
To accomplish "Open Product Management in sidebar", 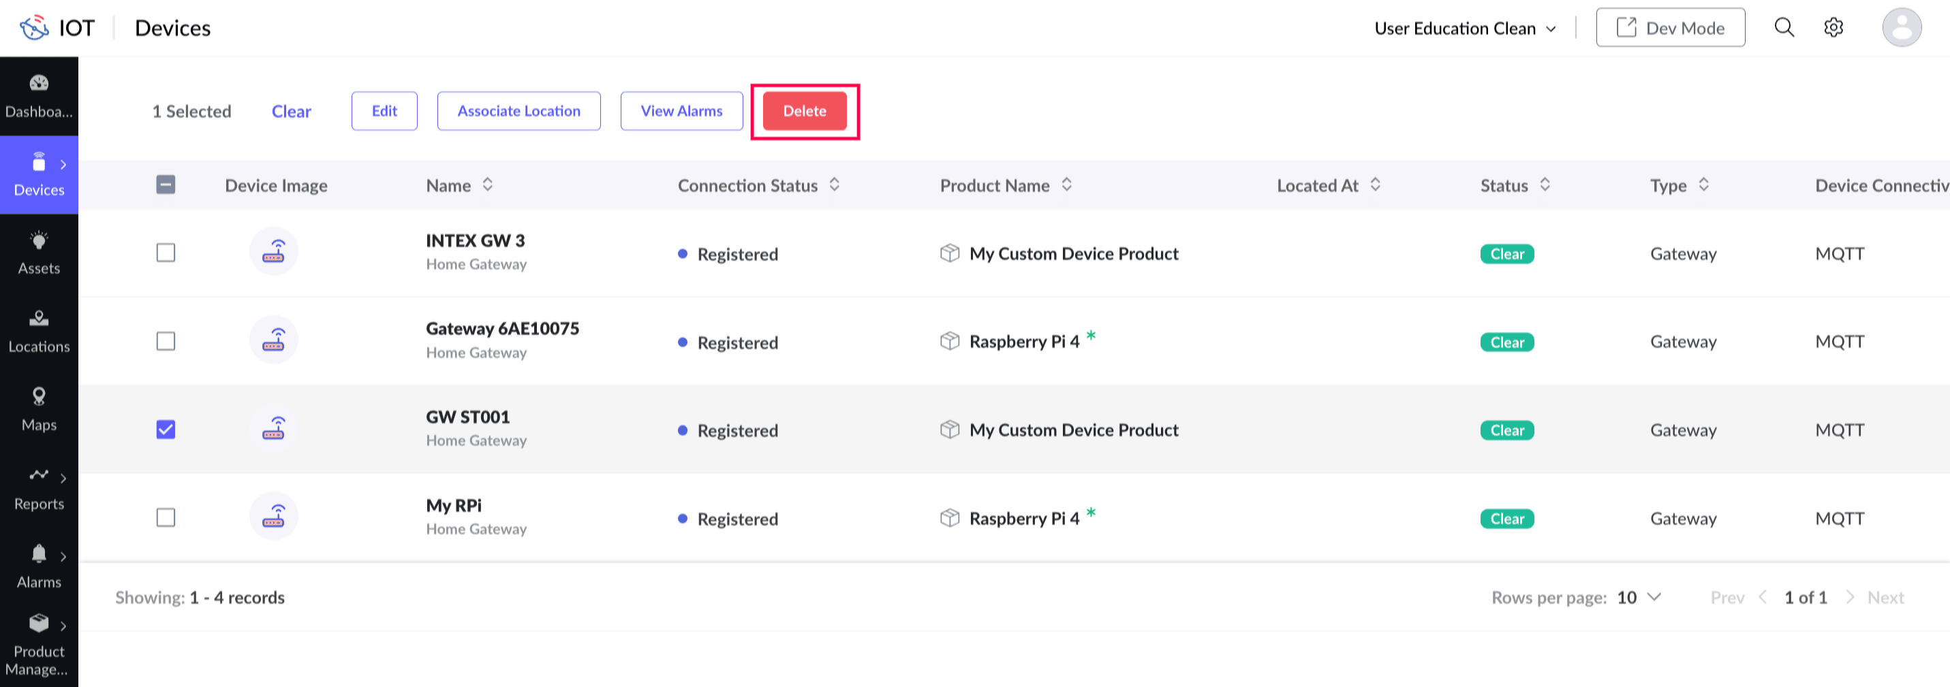I will pos(39,645).
